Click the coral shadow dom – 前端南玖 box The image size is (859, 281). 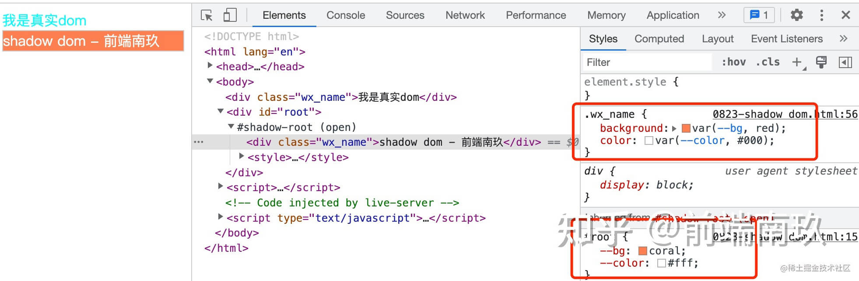[x=93, y=41]
